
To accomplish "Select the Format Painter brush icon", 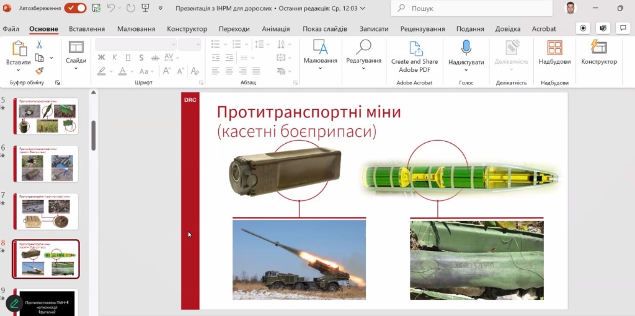I will (39, 71).
